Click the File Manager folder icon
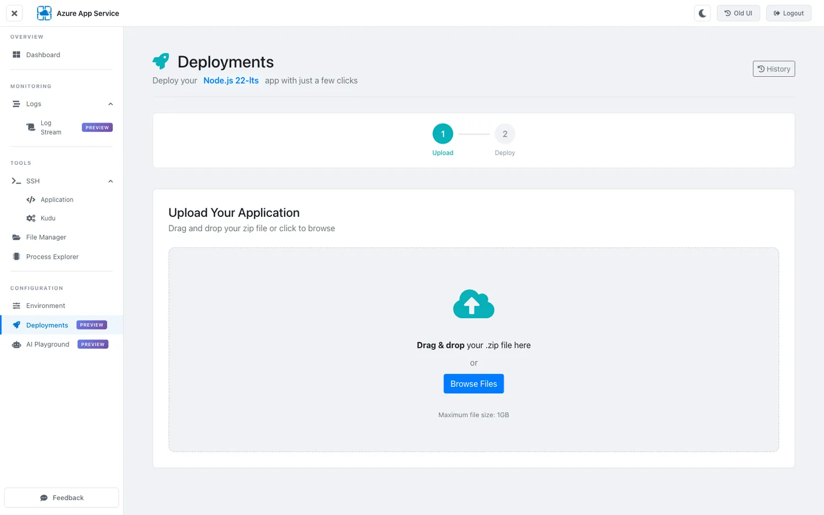The height and width of the screenshot is (515, 824). [17, 237]
